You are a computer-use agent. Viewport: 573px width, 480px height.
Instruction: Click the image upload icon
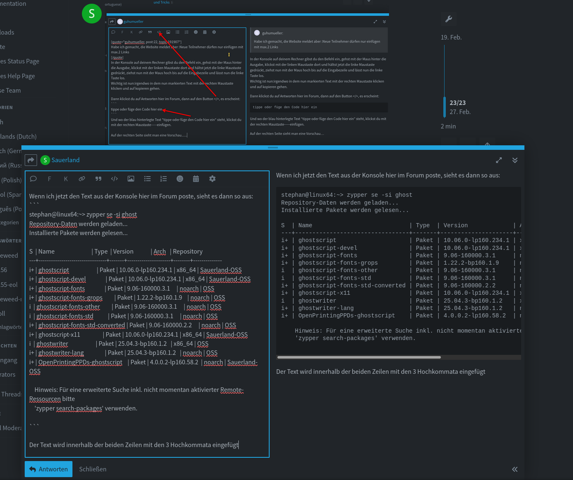coord(131,179)
